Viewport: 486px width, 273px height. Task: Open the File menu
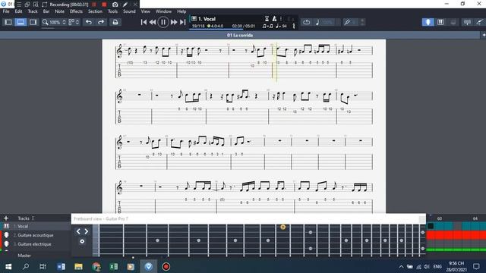point(6,11)
